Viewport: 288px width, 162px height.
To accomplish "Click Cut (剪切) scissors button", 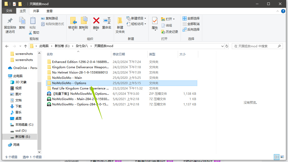I will [34, 33].
